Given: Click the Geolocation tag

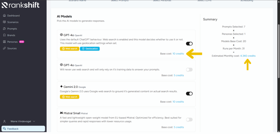Looking at the screenshot, I should [x=90, y=49].
